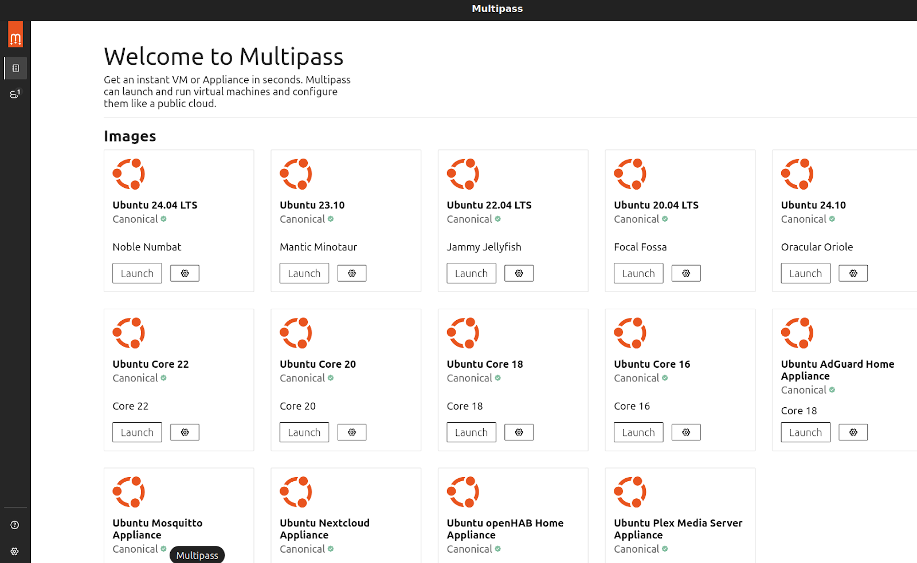
Task: Click the Ubuntu Mosquitto Appliance title
Action: pos(158,529)
